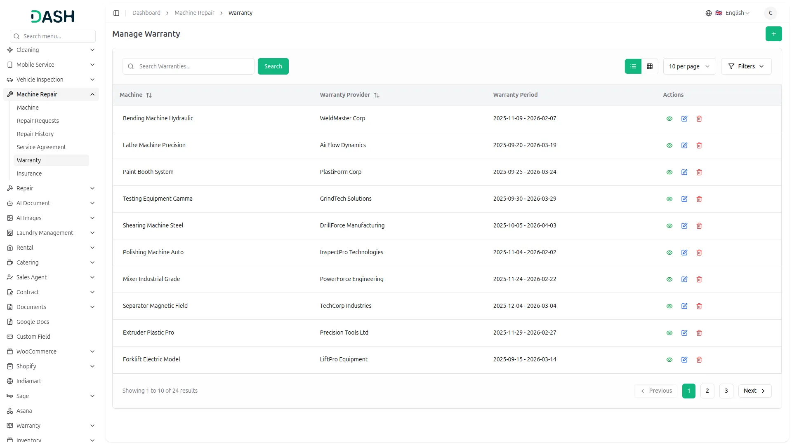Click the search magnifier icon in the menu search
Screen dimensions: 792x445
click(16, 36)
